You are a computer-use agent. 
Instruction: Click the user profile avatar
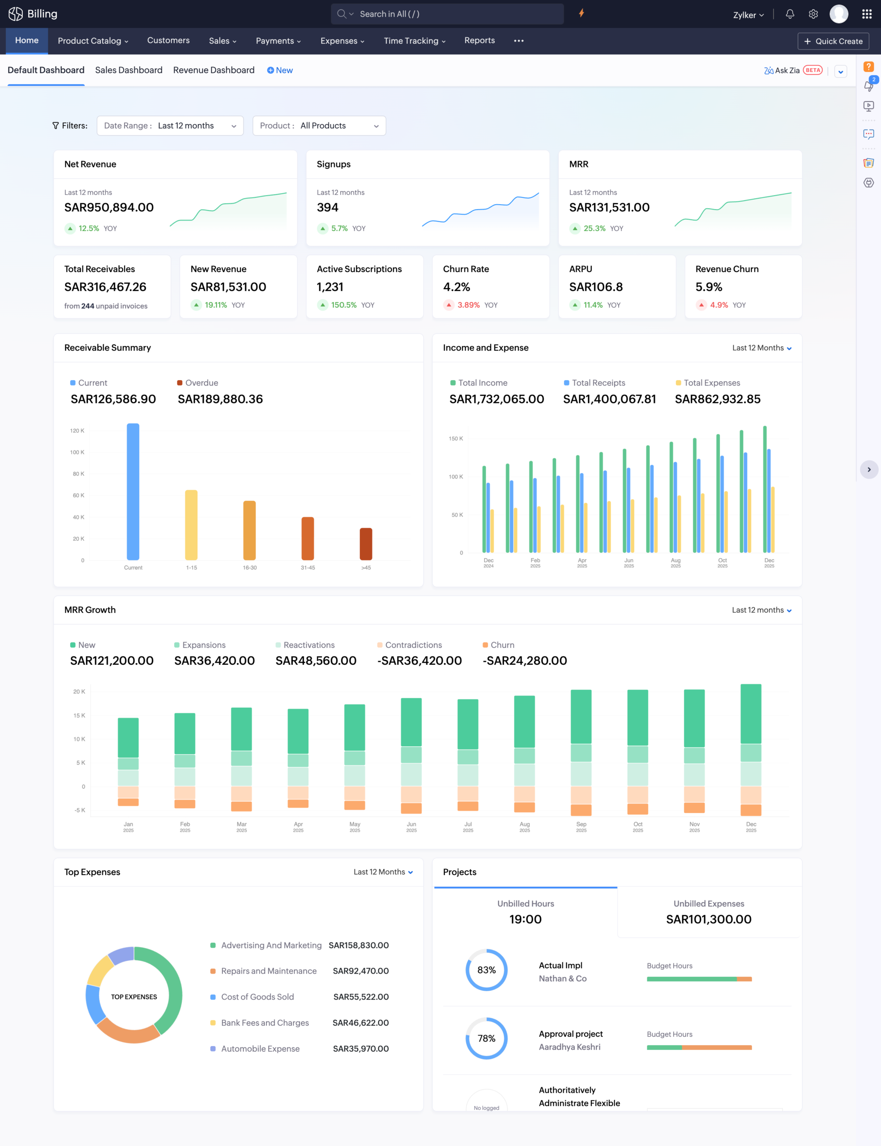[x=838, y=14]
